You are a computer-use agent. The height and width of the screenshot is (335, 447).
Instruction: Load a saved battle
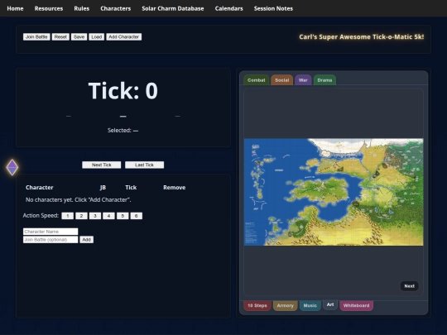click(96, 37)
